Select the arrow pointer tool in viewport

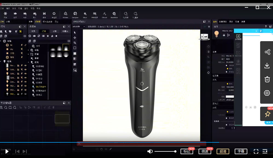pyautogui.click(x=75, y=32)
